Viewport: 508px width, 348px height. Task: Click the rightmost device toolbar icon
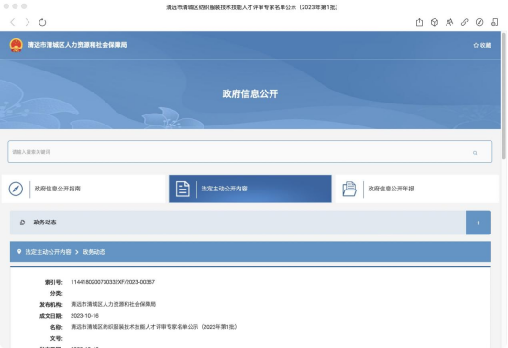[x=495, y=22]
